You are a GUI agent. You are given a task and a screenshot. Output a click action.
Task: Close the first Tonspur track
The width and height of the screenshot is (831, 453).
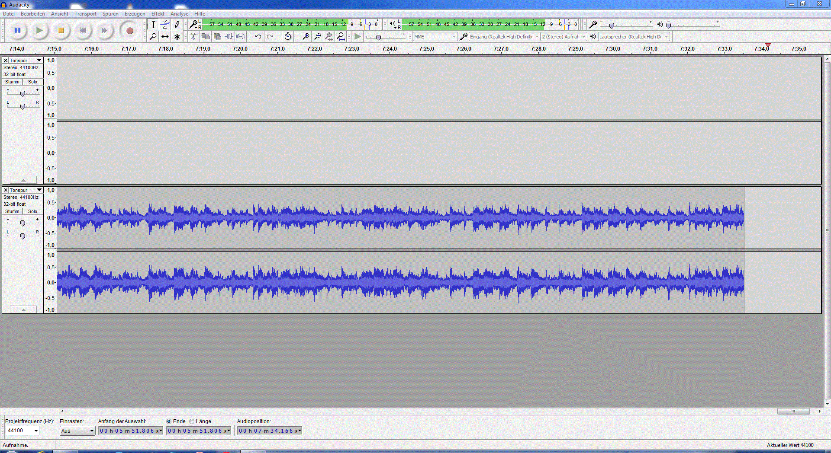6,61
